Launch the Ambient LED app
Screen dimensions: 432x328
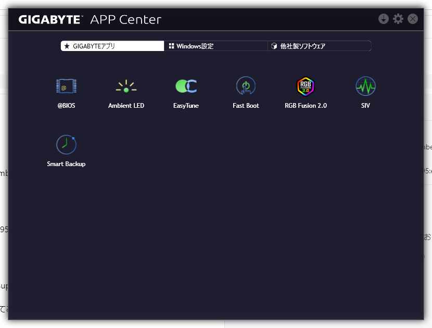pyautogui.click(x=126, y=86)
